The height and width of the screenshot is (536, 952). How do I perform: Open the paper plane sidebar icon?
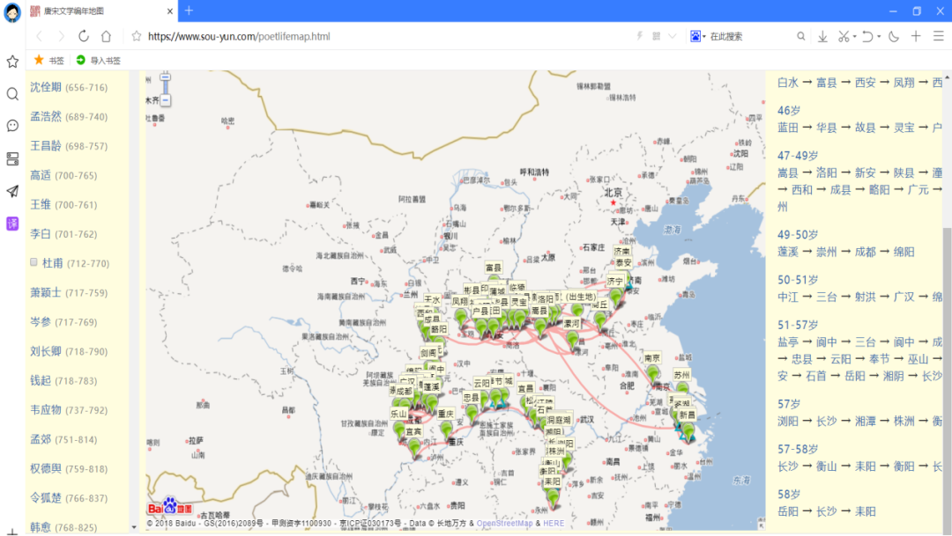click(12, 192)
